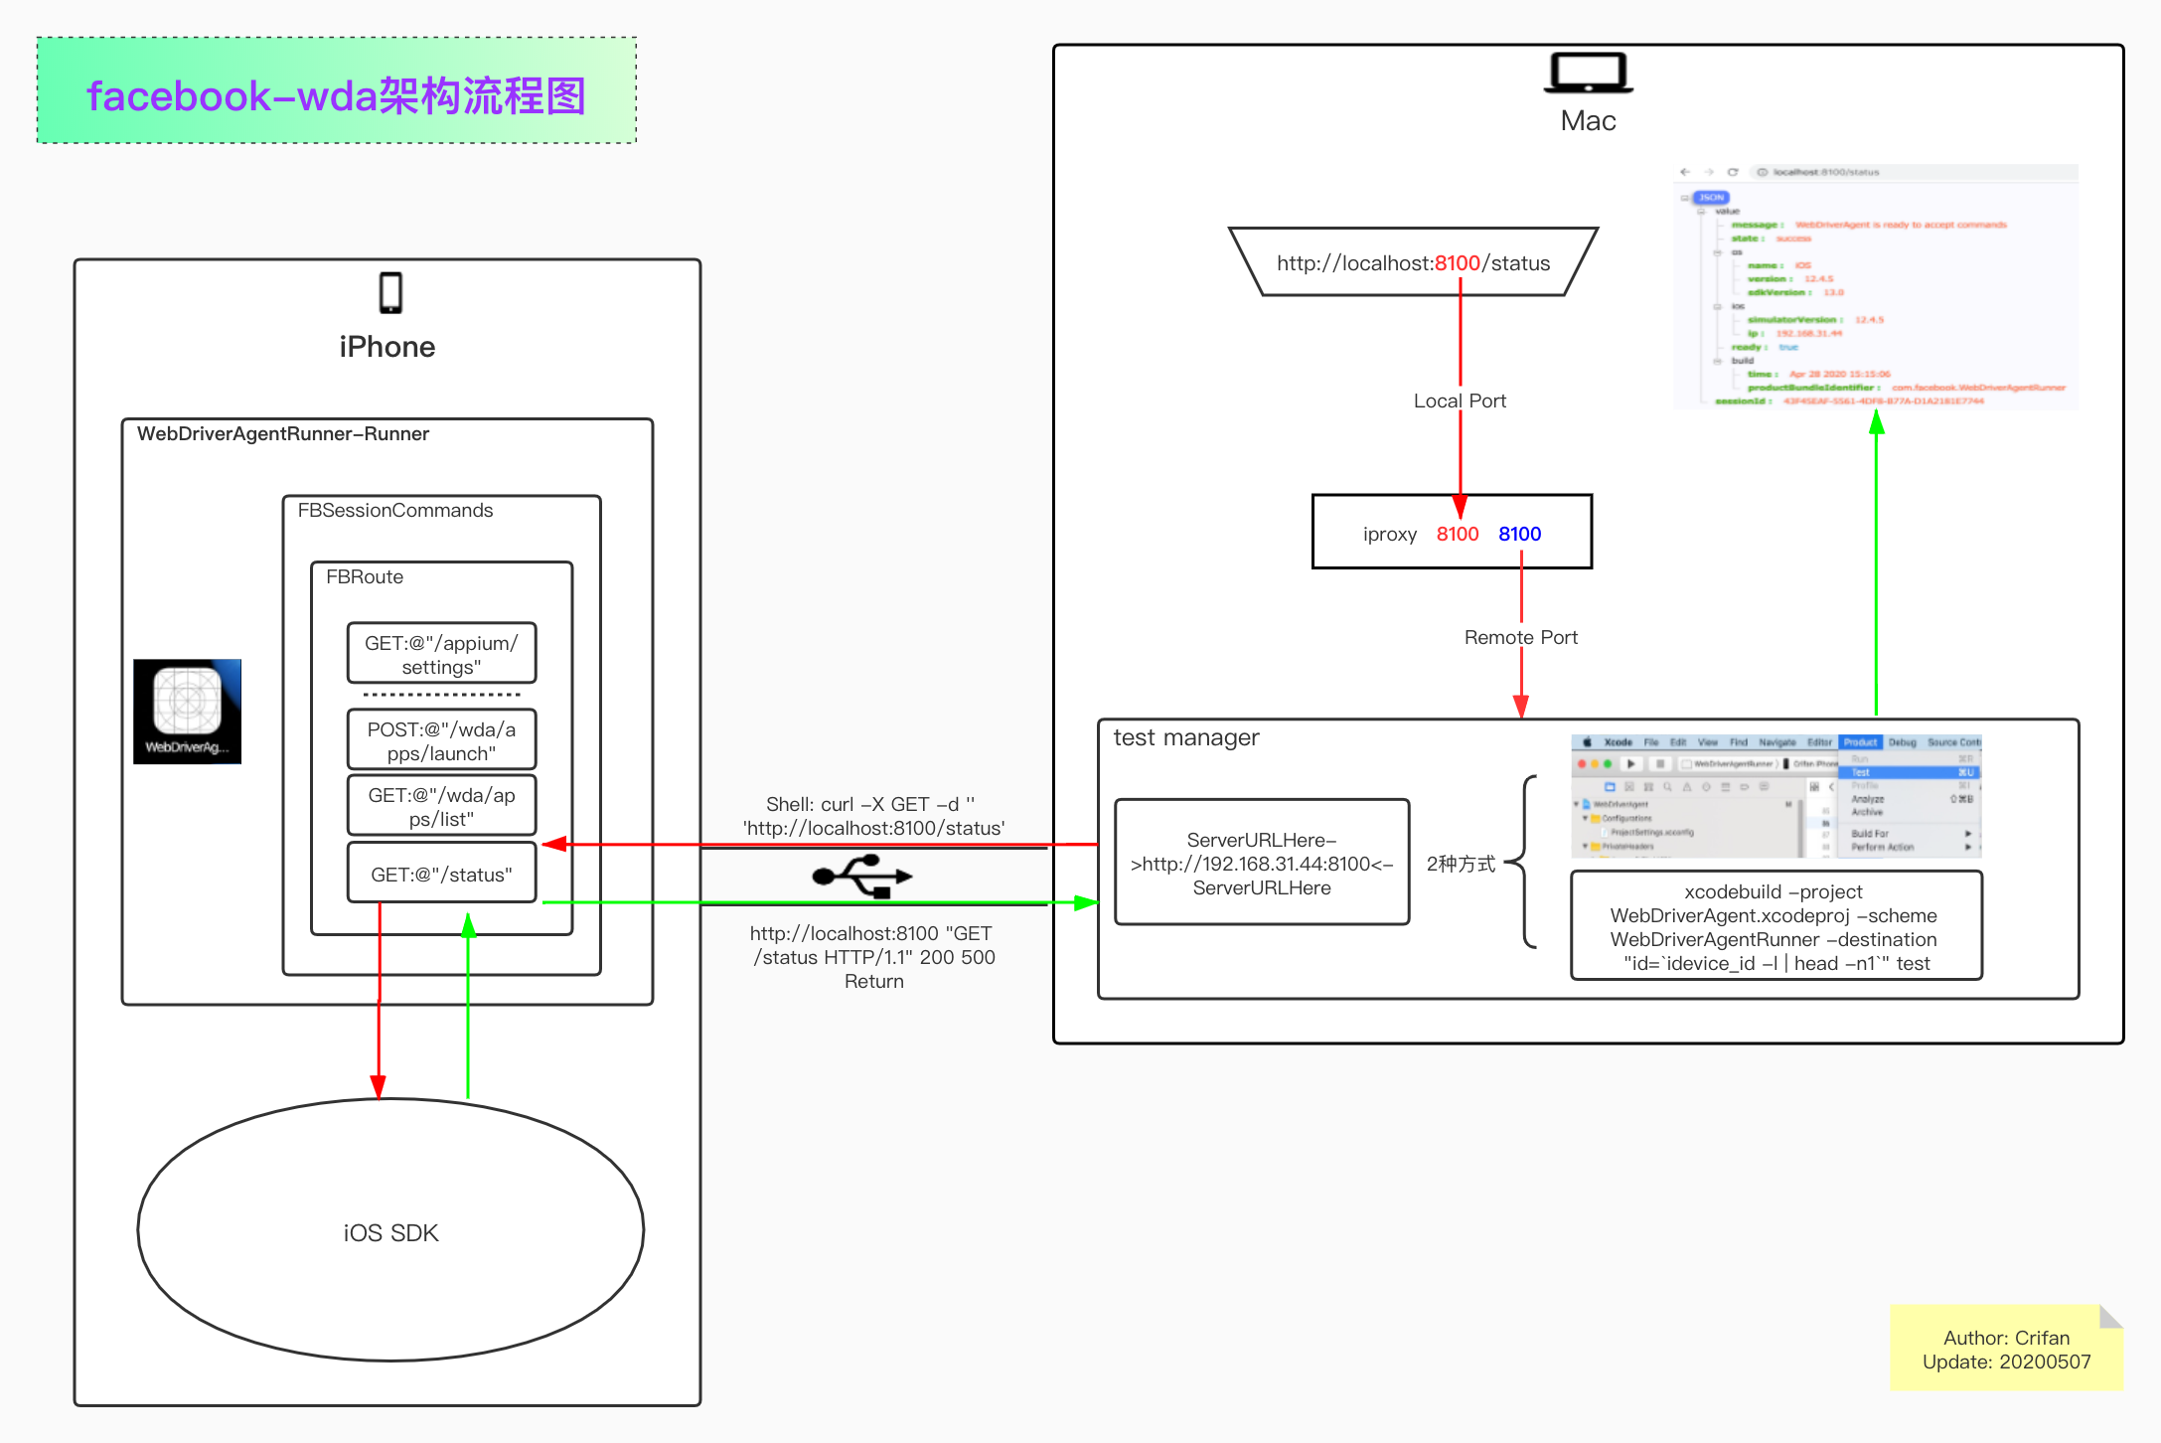2161x1443 pixels.
Task: Click the 2种方式 label
Action: 1461,864
